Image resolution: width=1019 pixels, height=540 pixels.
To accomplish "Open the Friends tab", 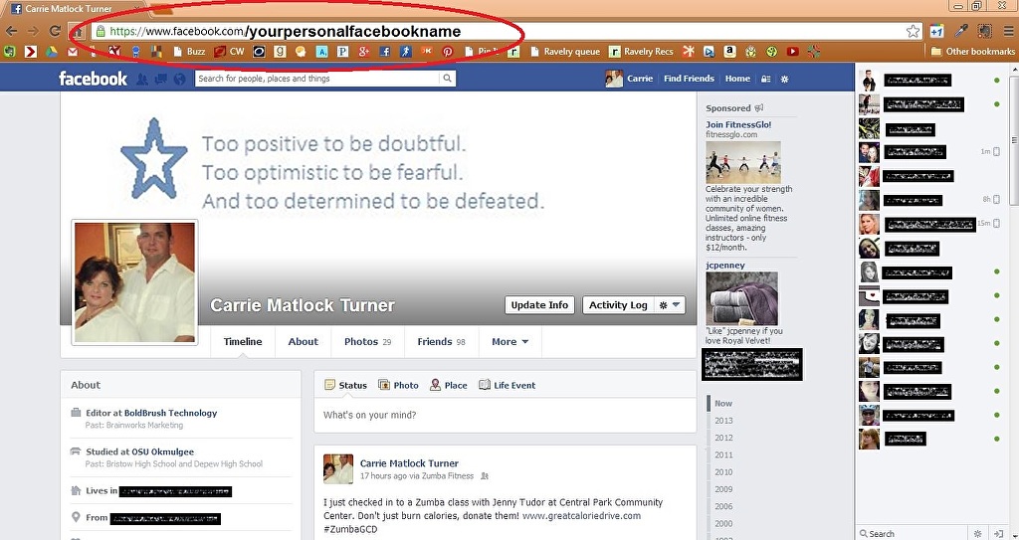I will [x=441, y=342].
